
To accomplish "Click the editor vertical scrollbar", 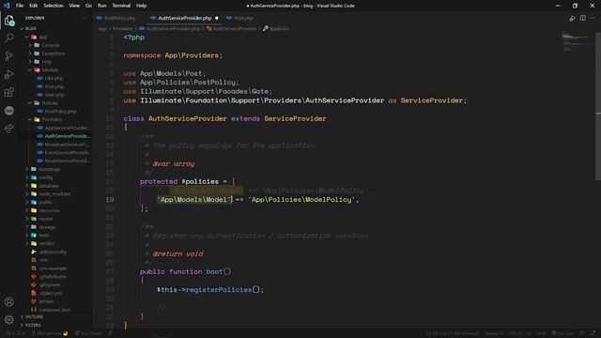I will tap(598, 107).
